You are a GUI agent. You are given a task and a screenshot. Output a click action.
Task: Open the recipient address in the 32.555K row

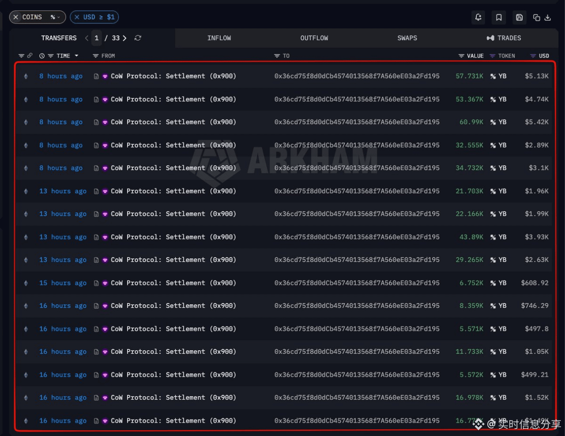[357, 145]
